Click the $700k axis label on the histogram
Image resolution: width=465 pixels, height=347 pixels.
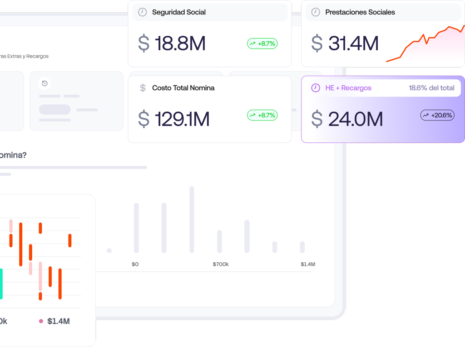pos(221,264)
